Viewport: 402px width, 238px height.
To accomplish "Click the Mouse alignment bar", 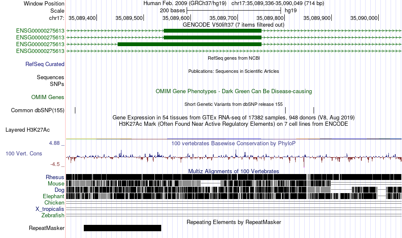I will click(x=234, y=183).
